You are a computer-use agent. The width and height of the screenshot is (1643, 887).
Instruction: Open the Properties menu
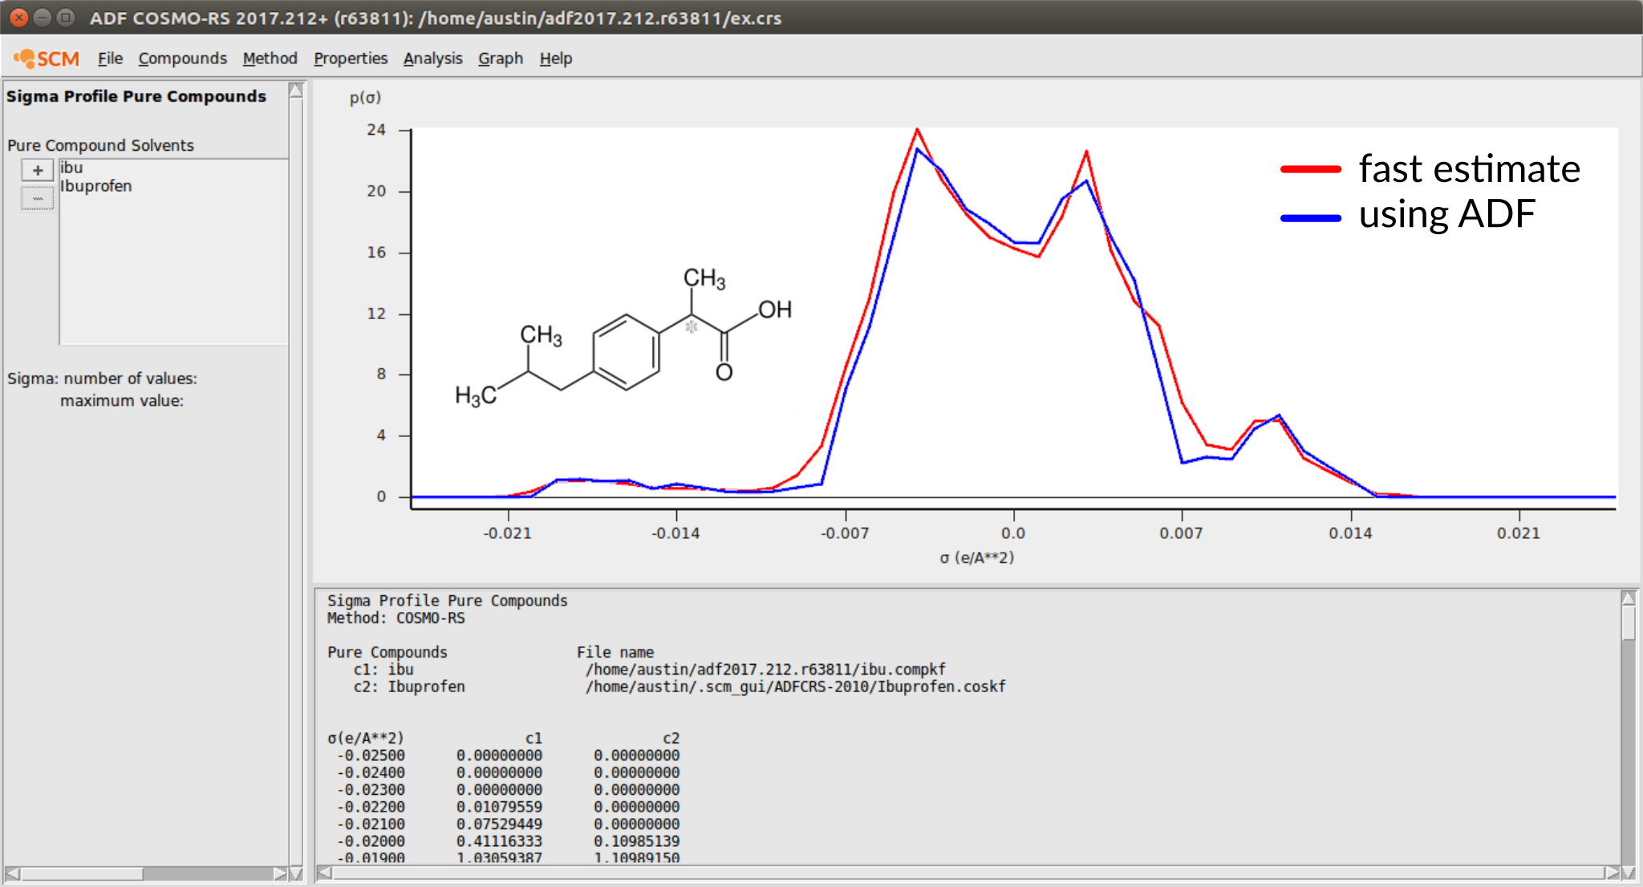[351, 58]
